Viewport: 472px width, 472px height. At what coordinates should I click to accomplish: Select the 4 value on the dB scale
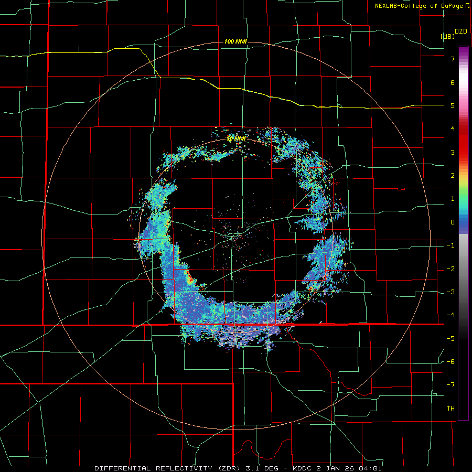point(453,129)
